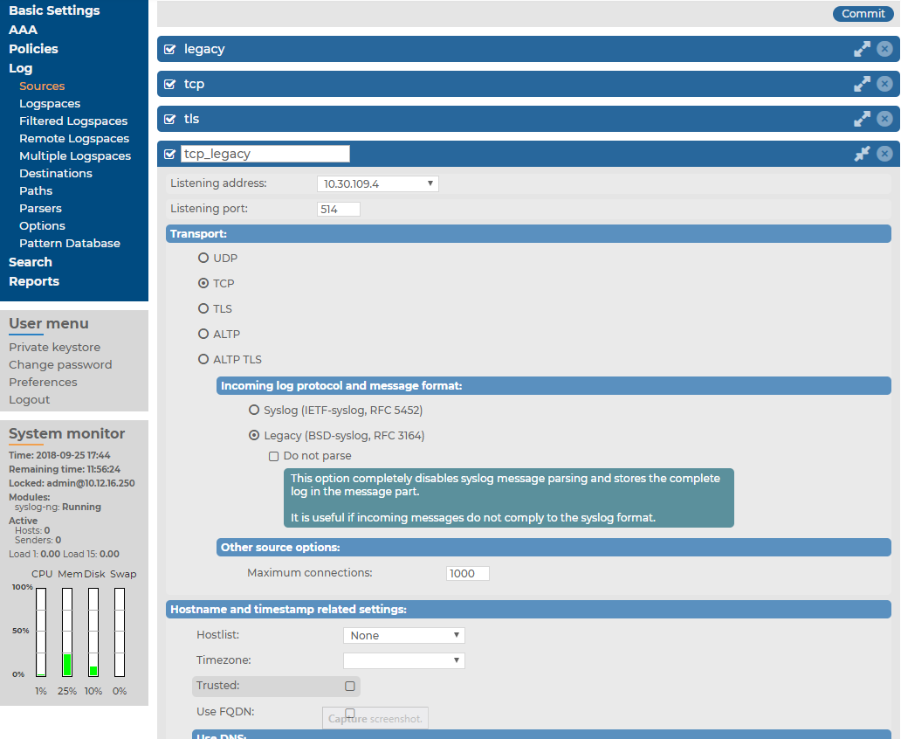Go to Destinations page
Screen dimensions: 901x739
(x=56, y=173)
